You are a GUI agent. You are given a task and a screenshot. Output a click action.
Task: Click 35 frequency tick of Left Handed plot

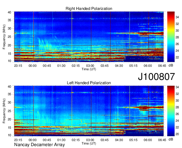(x=9, y=94)
